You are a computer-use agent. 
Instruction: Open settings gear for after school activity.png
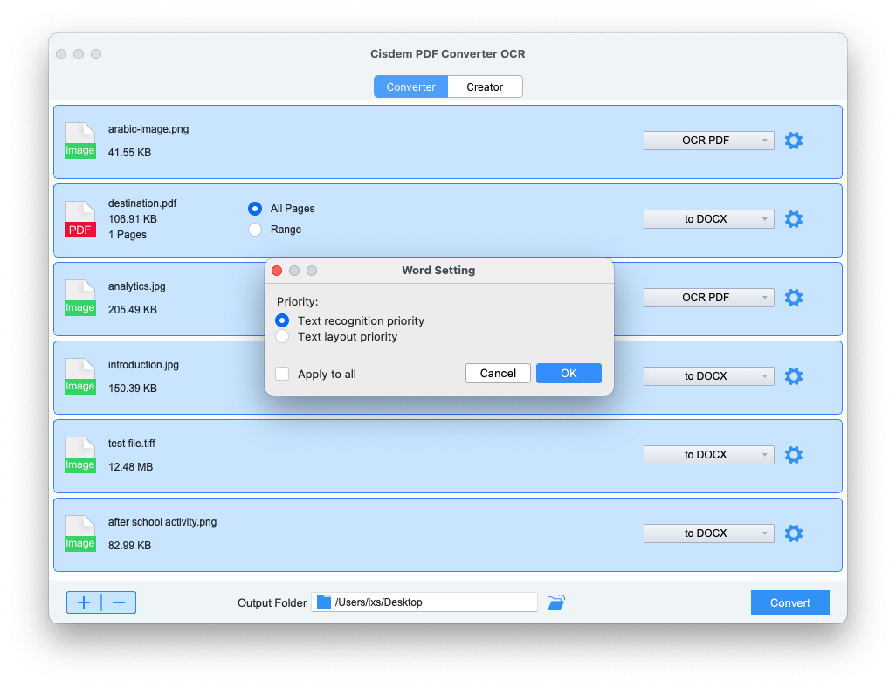coord(793,533)
